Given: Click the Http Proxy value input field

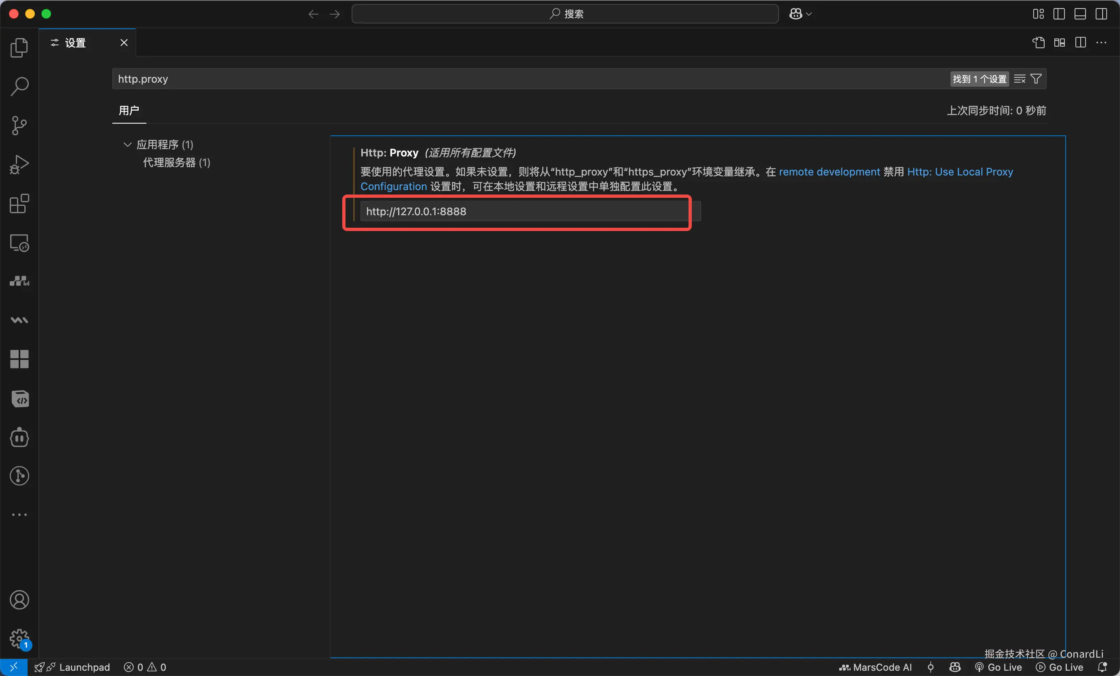Looking at the screenshot, I should (x=523, y=212).
